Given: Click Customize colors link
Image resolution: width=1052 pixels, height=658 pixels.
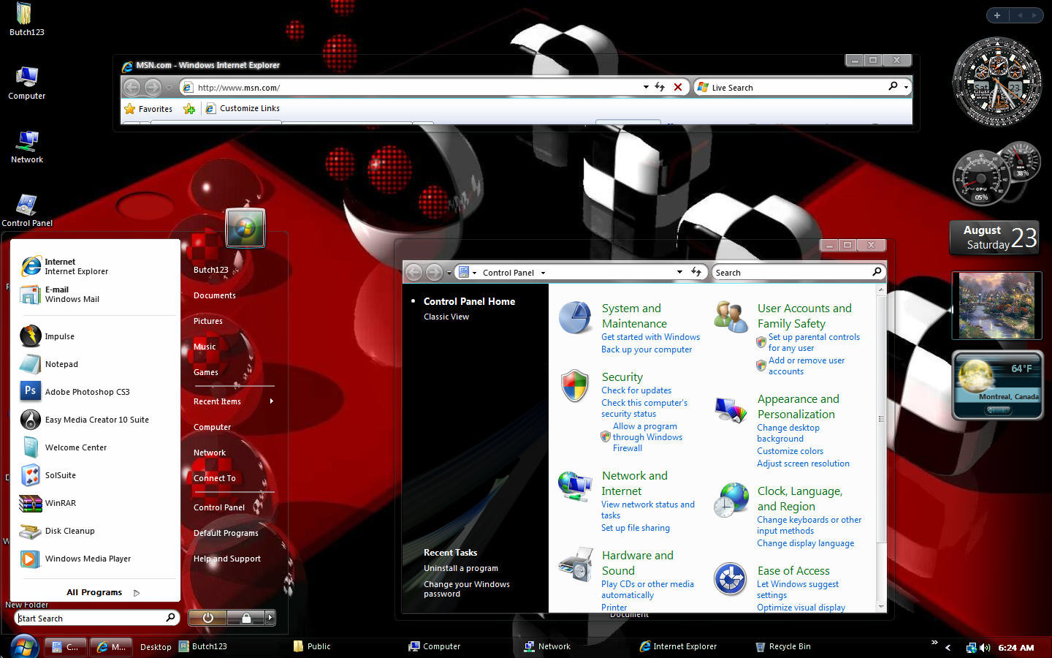Looking at the screenshot, I should (x=790, y=451).
